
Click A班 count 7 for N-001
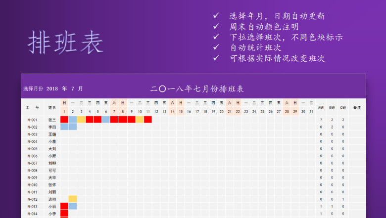321,120
